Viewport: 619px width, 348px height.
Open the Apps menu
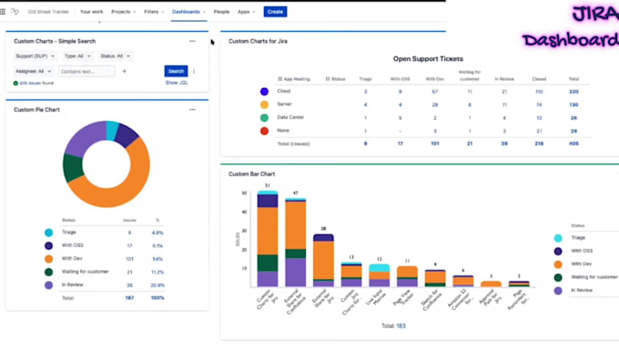pyautogui.click(x=246, y=12)
